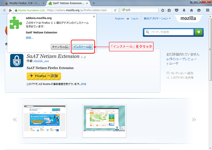Open the 0 件のユーザレビュー link

pyautogui.click(x=181, y=59)
